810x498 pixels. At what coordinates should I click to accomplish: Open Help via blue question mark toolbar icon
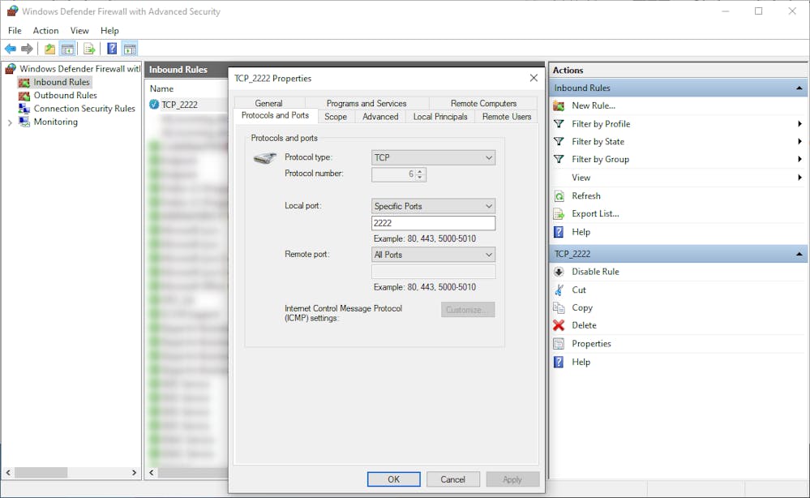point(112,49)
